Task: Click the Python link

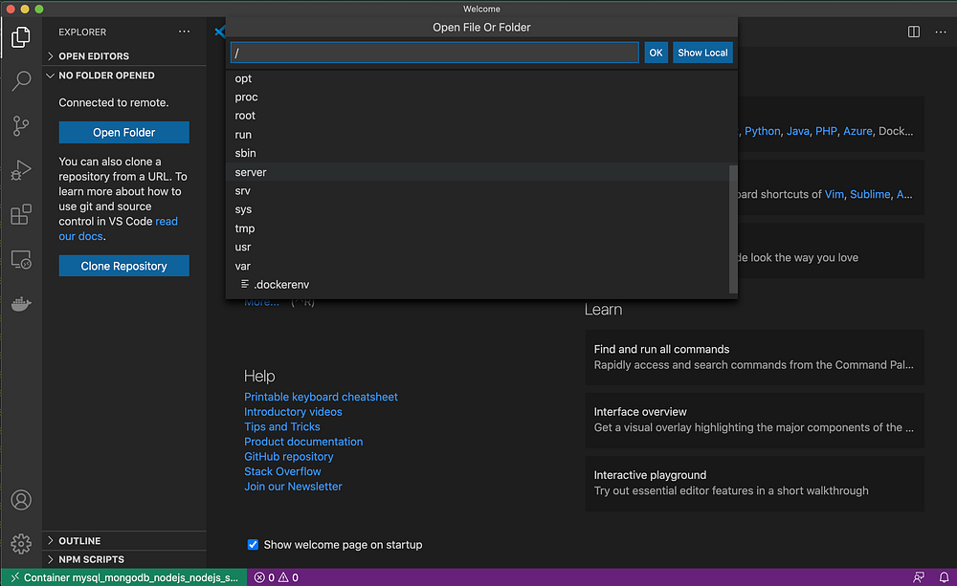Action: pyautogui.click(x=763, y=131)
